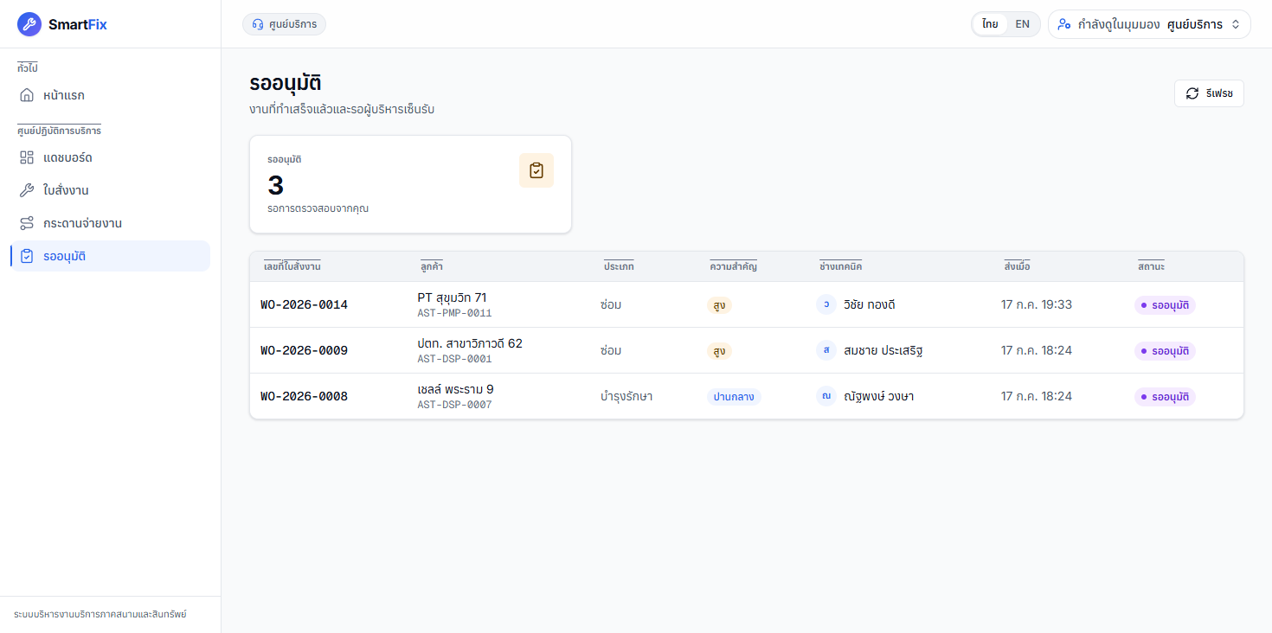Click asset code AST-DSP-0007

pos(454,405)
